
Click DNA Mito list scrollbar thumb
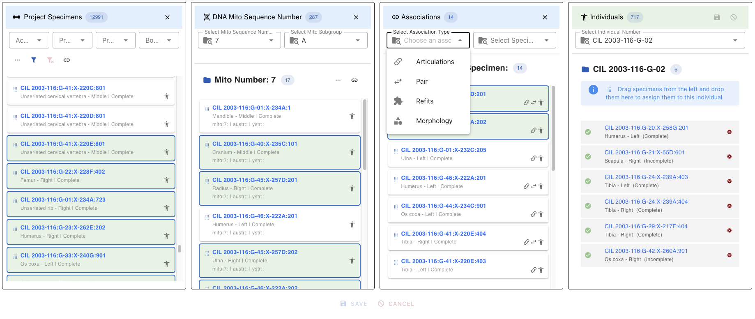point(365,135)
